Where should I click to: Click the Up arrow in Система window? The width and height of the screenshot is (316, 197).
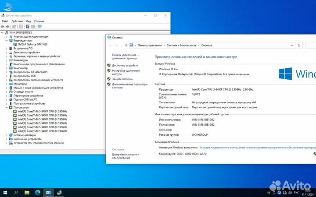(x=126, y=46)
